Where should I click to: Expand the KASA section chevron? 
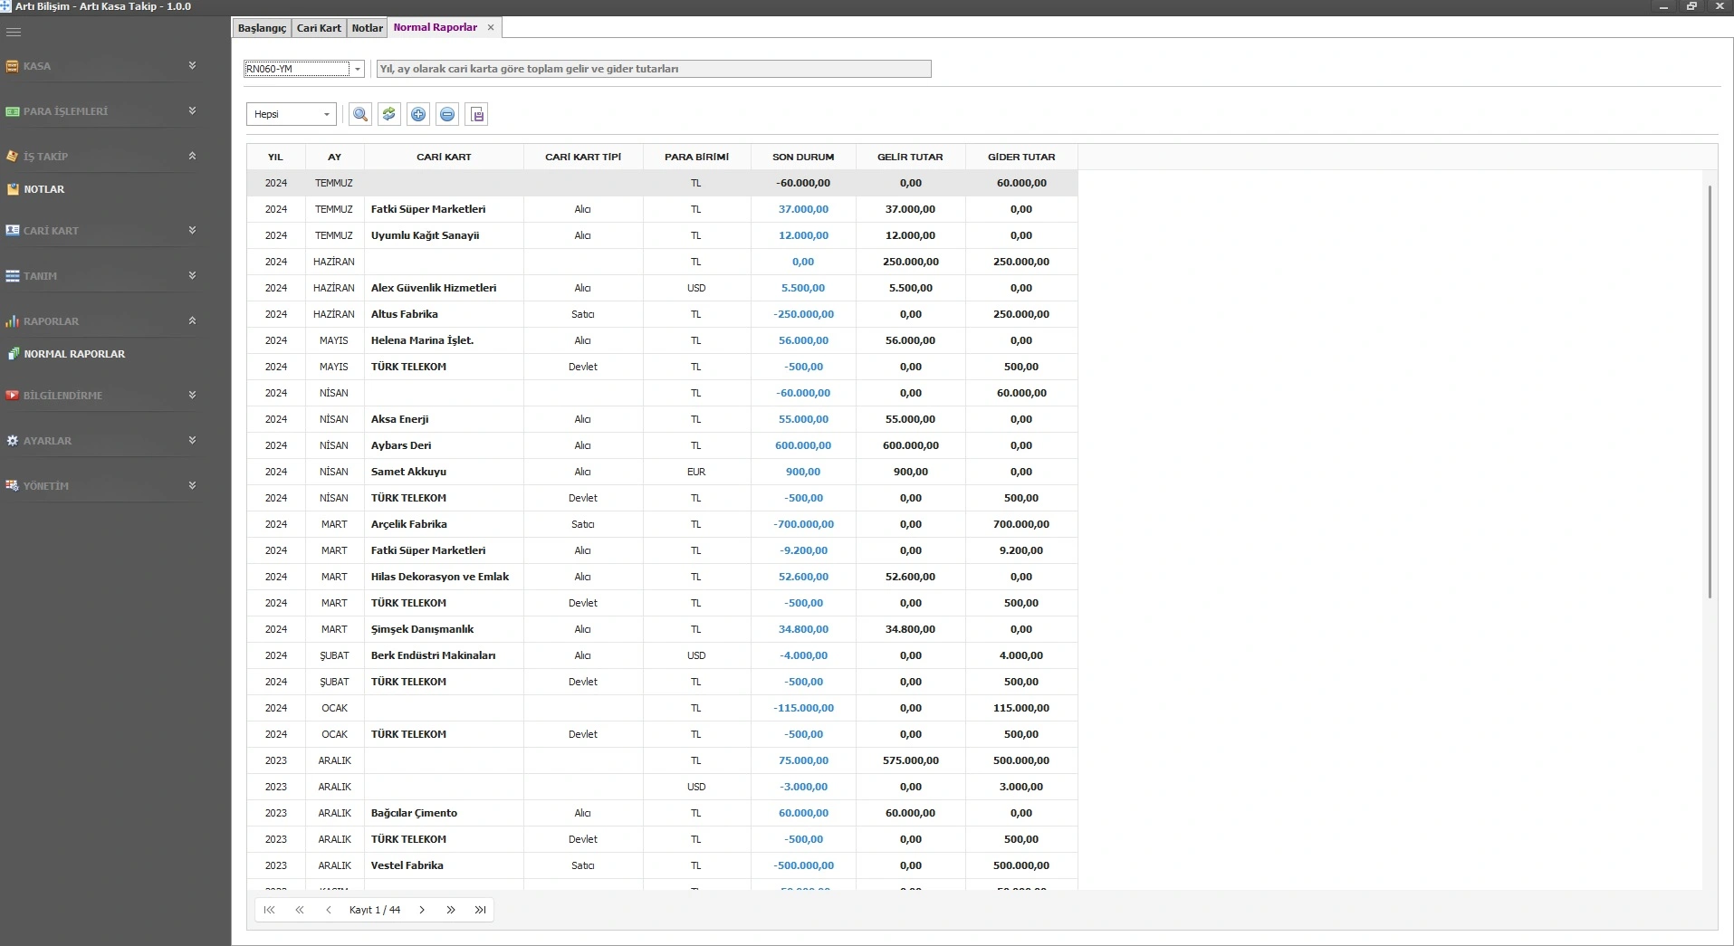192,65
